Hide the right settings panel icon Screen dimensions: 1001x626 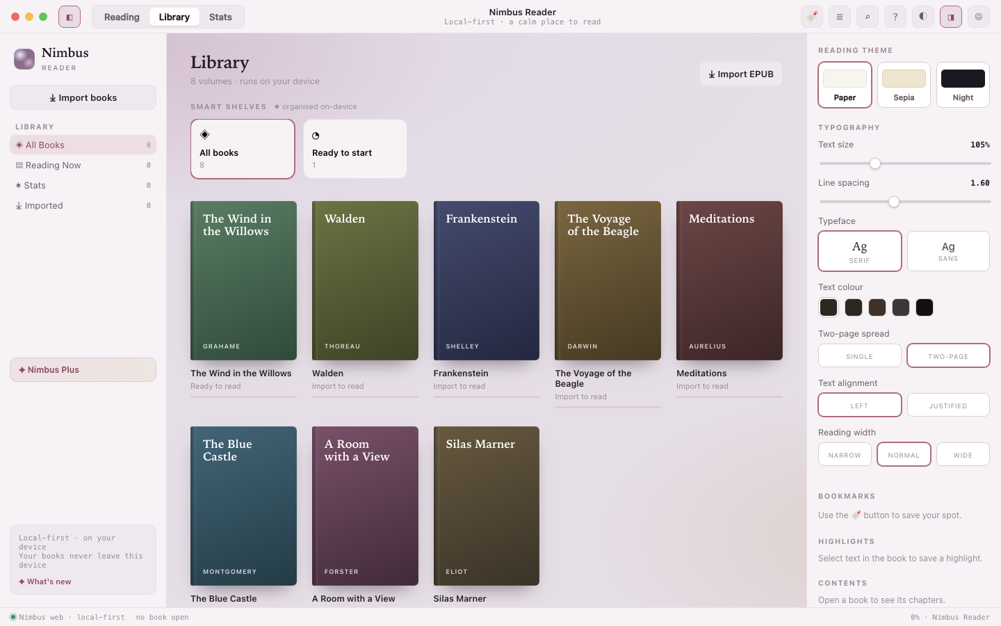pyautogui.click(x=951, y=17)
